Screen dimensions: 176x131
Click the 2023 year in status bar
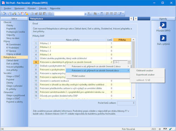[x=153, y=129]
